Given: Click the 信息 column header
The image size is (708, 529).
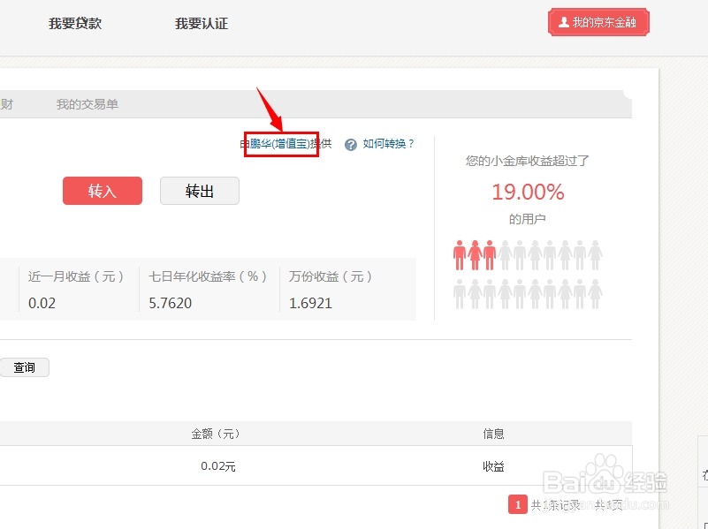Looking at the screenshot, I should click(493, 434).
